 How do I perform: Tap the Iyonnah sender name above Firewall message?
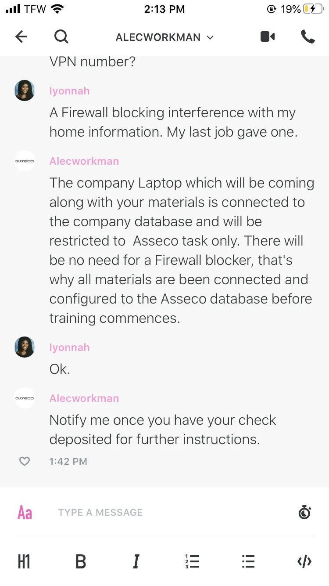tap(69, 90)
